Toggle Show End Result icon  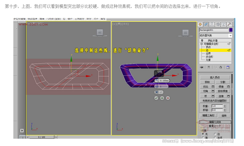point(209,67)
